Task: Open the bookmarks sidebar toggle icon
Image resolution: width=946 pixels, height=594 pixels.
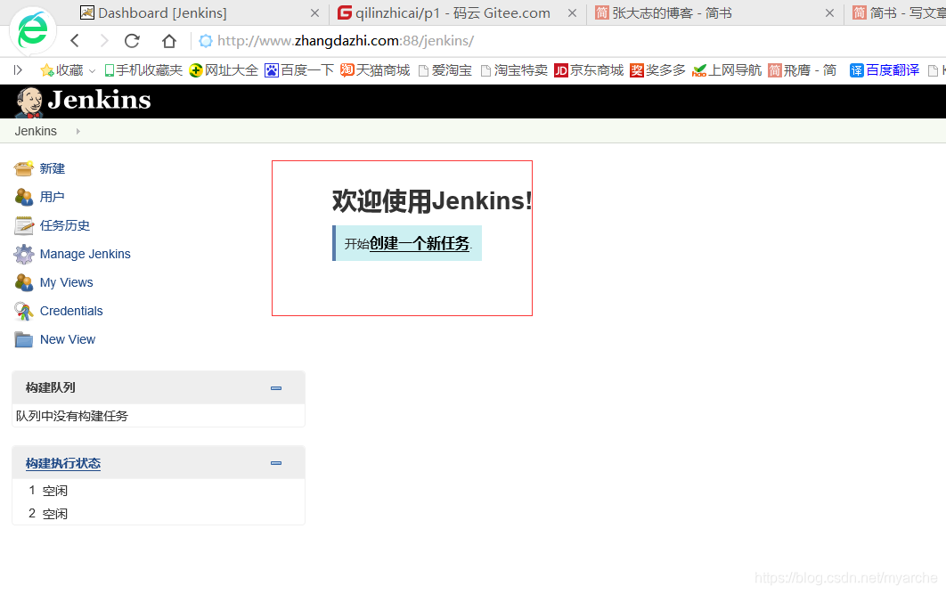Action: (x=18, y=70)
